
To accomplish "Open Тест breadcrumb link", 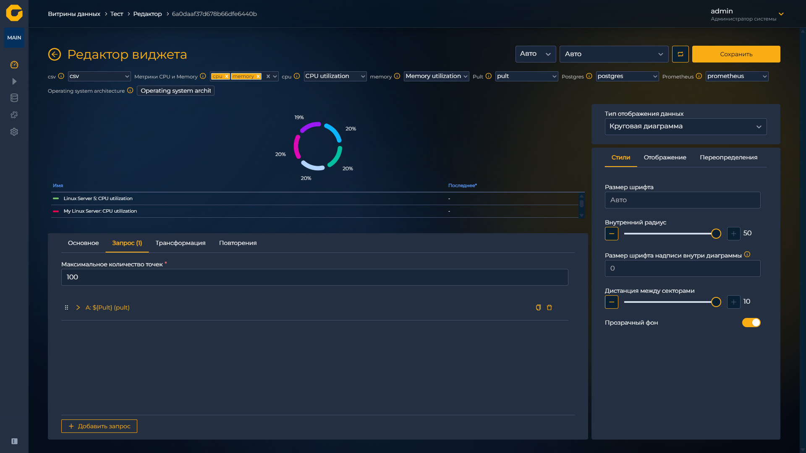I will pyautogui.click(x=117, y=14).
